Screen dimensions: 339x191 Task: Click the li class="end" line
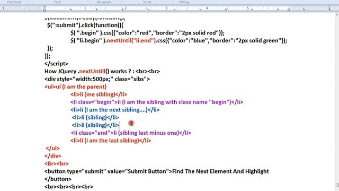131,133
